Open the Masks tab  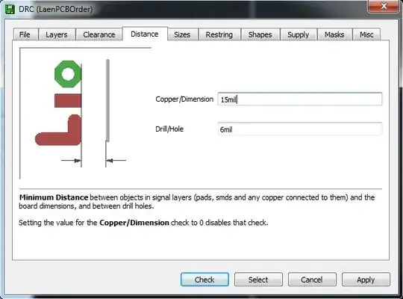coord(334,34)
